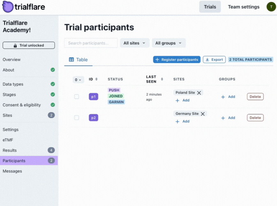Open Messages in the sidebar
The height and width of the screenshot is (206, 277).
coord(12,171)
